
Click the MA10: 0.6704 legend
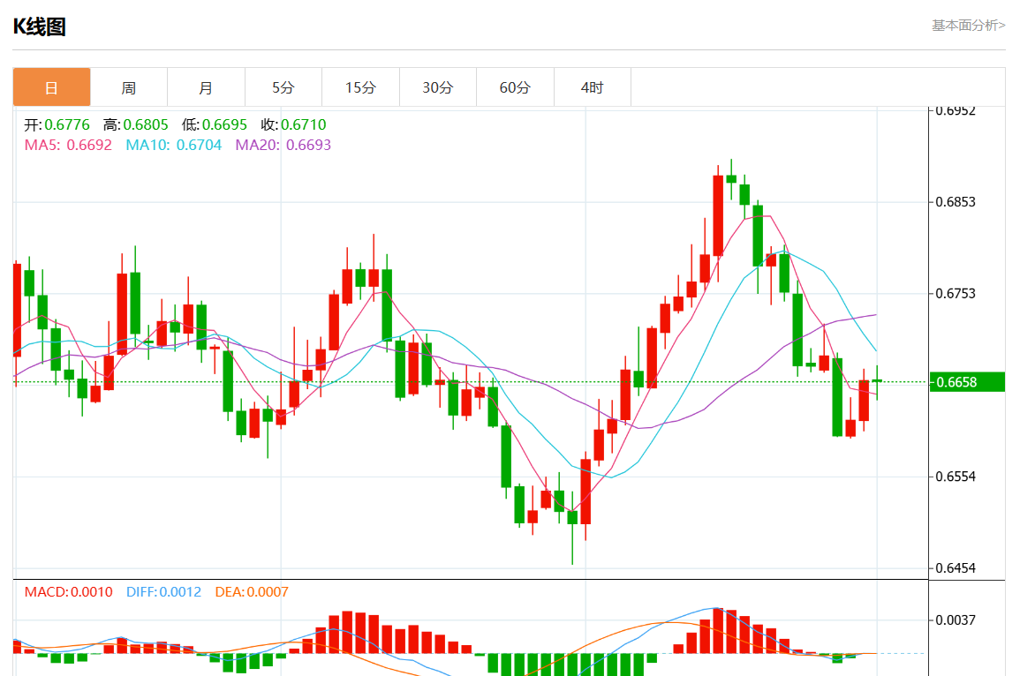(174, 145)
